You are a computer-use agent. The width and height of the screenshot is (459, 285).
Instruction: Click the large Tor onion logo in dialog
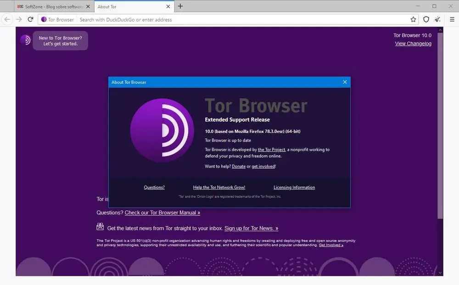click(162, 130)
